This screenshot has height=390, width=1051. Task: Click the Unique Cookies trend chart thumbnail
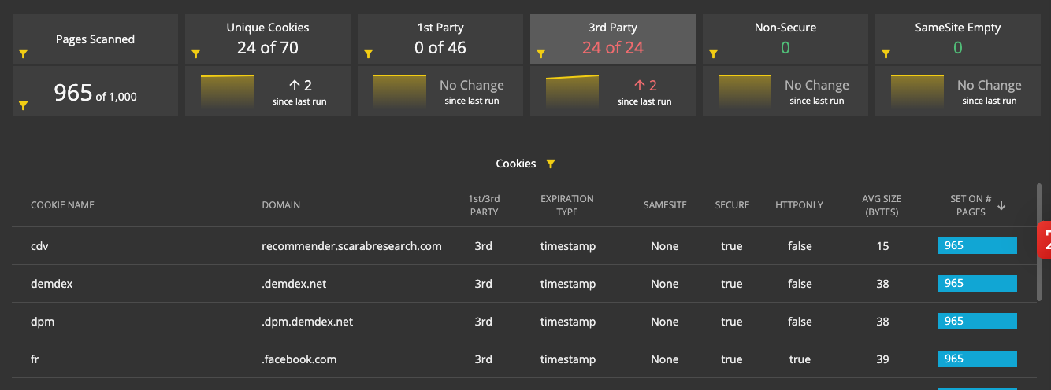[x=227, y=91]
